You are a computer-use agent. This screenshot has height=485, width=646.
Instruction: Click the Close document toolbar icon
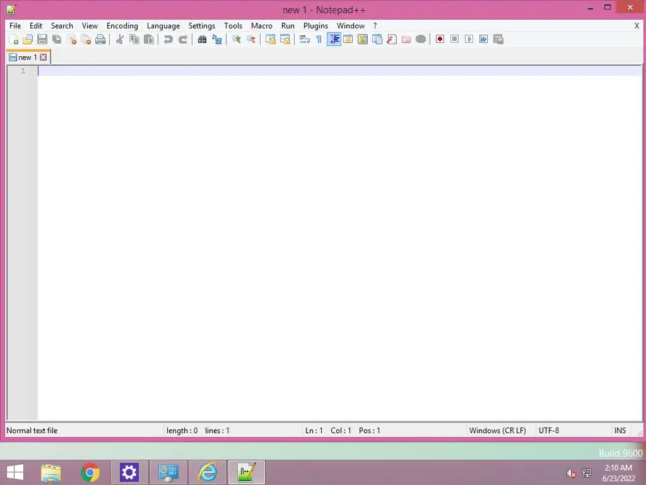click(71, 39)
